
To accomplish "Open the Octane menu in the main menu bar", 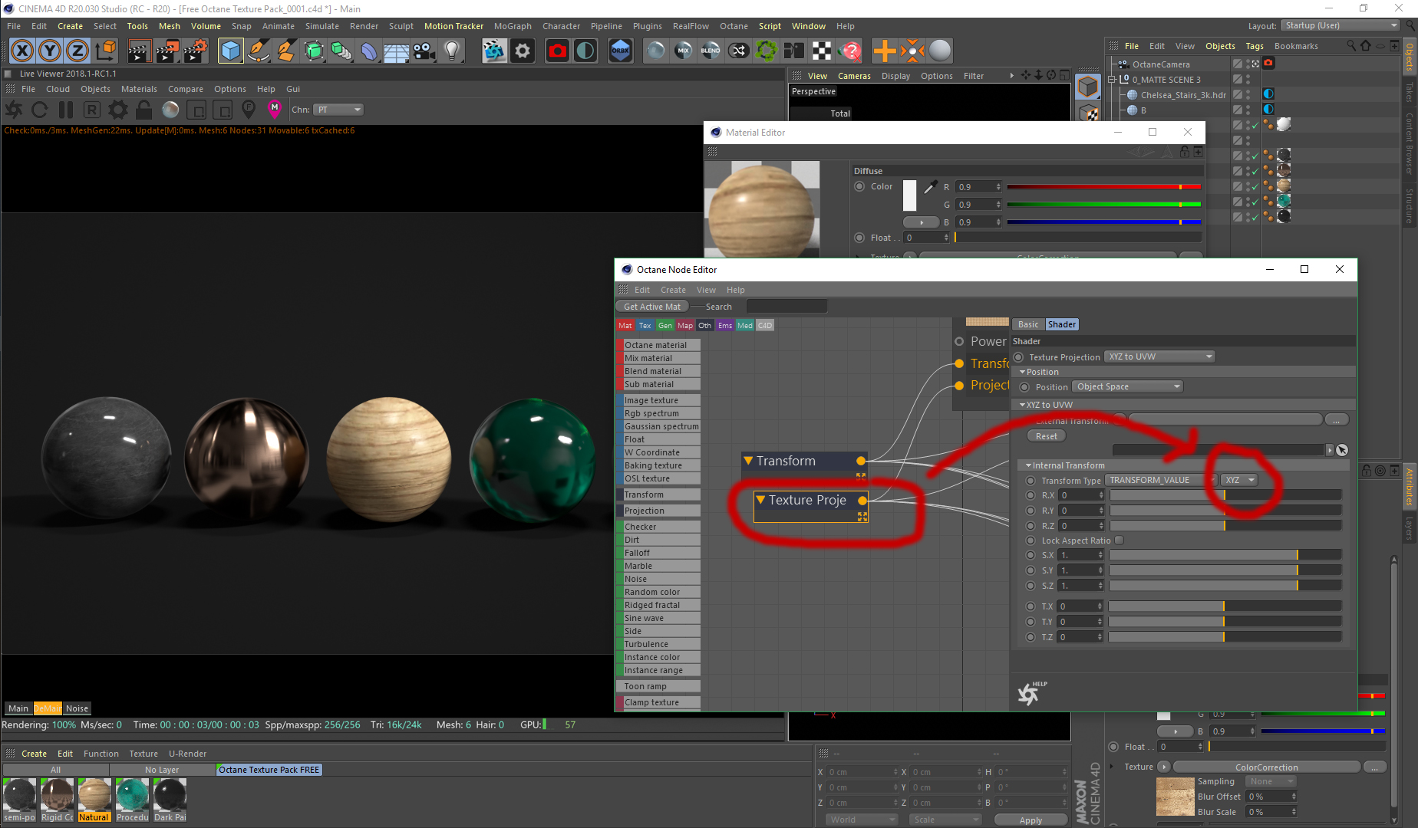I will click(x=734, y=26).
